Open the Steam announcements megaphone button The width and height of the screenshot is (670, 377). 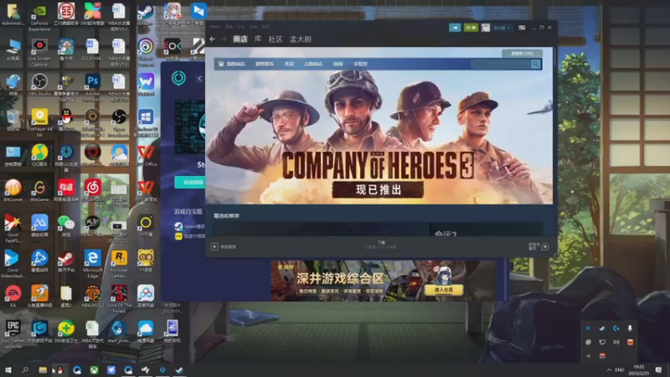click(x=455, y=28)
